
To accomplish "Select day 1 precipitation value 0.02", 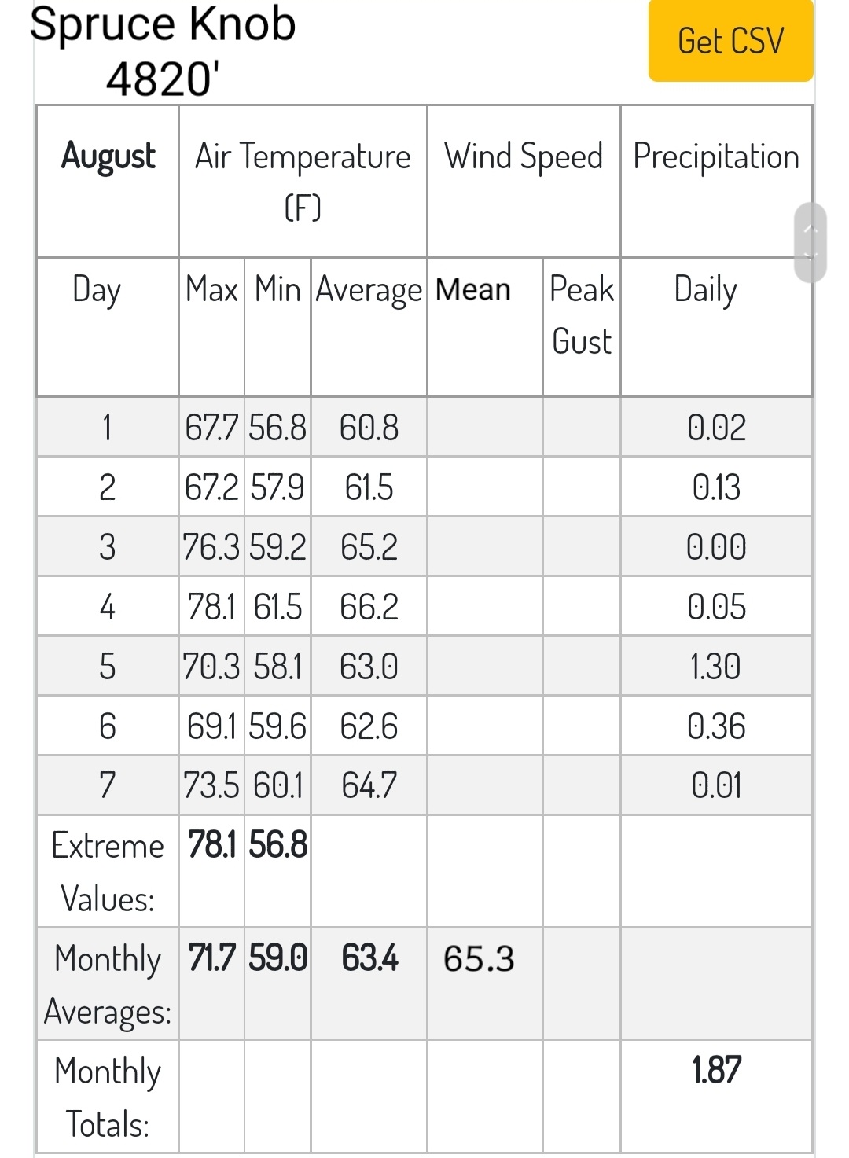I will (x=716, y=428).
